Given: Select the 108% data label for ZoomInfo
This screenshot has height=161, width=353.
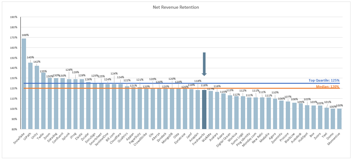Looking at the screenshot, I should 282,99.
